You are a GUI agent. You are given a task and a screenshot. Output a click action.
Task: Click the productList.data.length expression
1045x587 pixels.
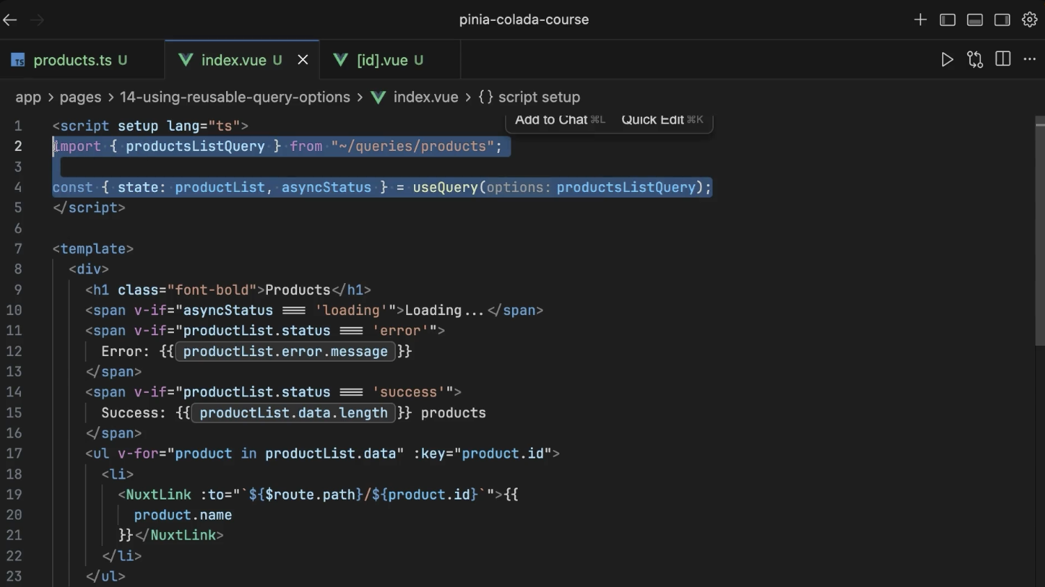click(294, 413)
